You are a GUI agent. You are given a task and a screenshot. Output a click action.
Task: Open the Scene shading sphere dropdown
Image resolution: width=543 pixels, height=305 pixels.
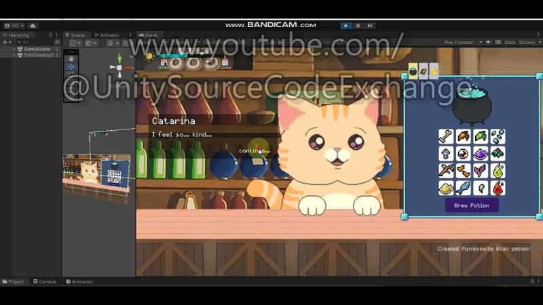tap(91, 43)
